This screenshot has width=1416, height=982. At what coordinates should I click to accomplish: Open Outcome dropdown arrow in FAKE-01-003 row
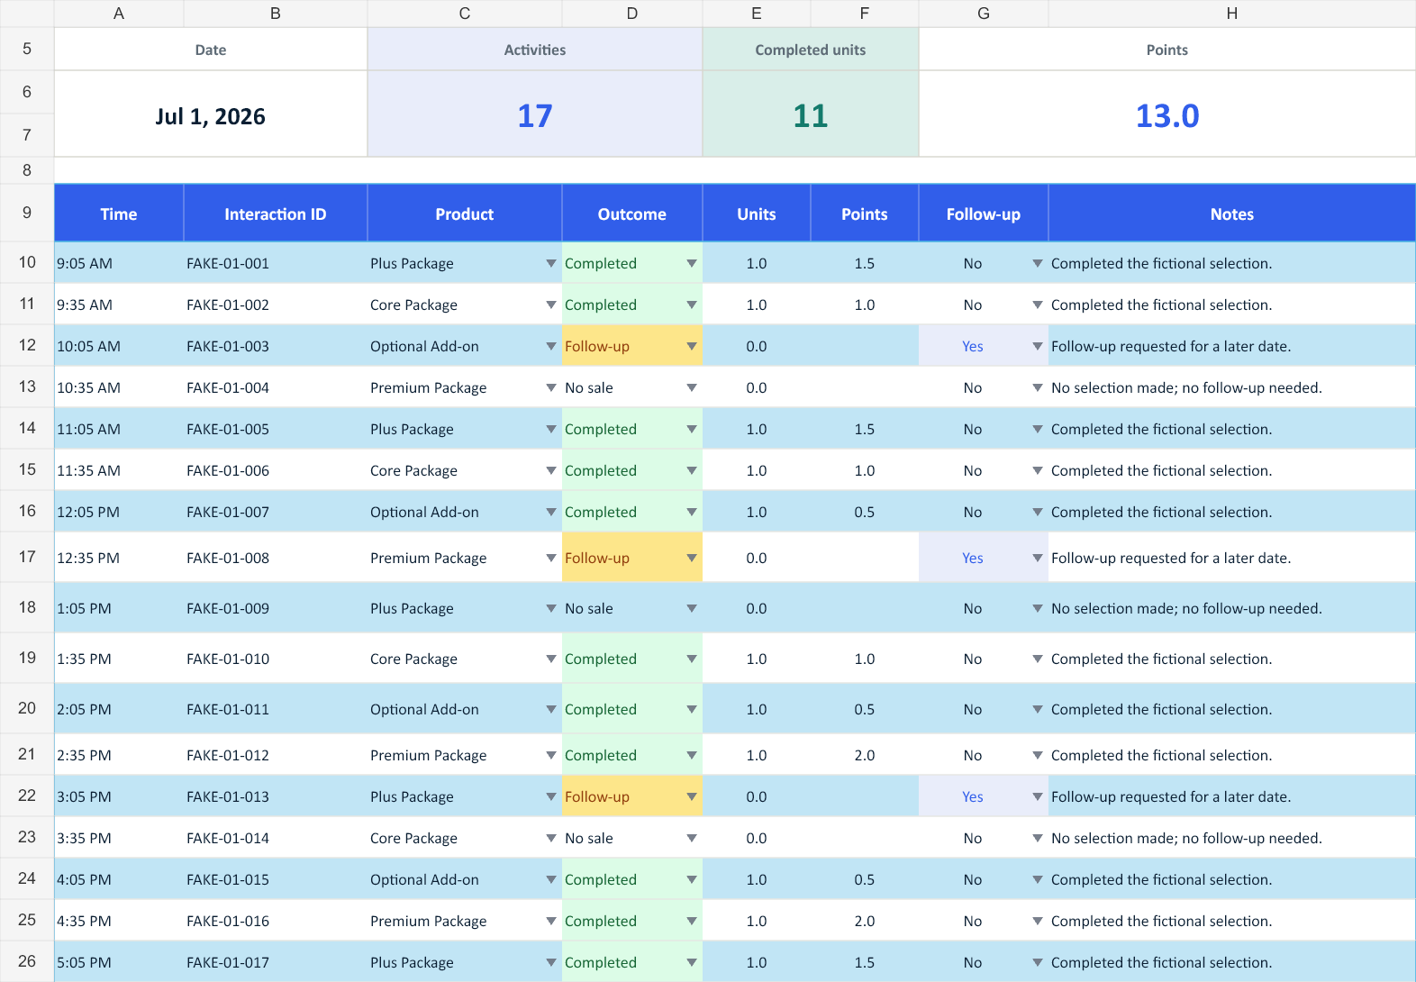(692, 346)
